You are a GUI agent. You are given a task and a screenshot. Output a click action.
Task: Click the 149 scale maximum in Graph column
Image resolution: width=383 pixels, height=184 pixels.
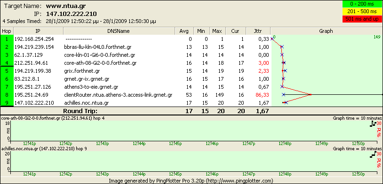(377, 37)
